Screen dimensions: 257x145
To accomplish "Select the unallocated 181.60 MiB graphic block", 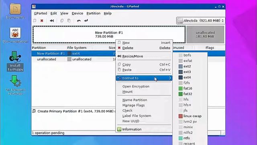I will pos(205,35).
